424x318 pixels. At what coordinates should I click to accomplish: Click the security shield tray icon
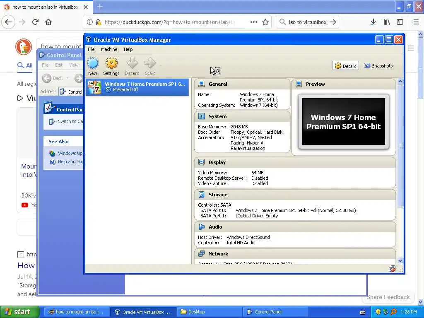[378, 312]
